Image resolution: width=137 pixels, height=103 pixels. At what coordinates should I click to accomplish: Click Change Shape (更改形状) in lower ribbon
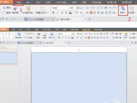tap(19, 35)
